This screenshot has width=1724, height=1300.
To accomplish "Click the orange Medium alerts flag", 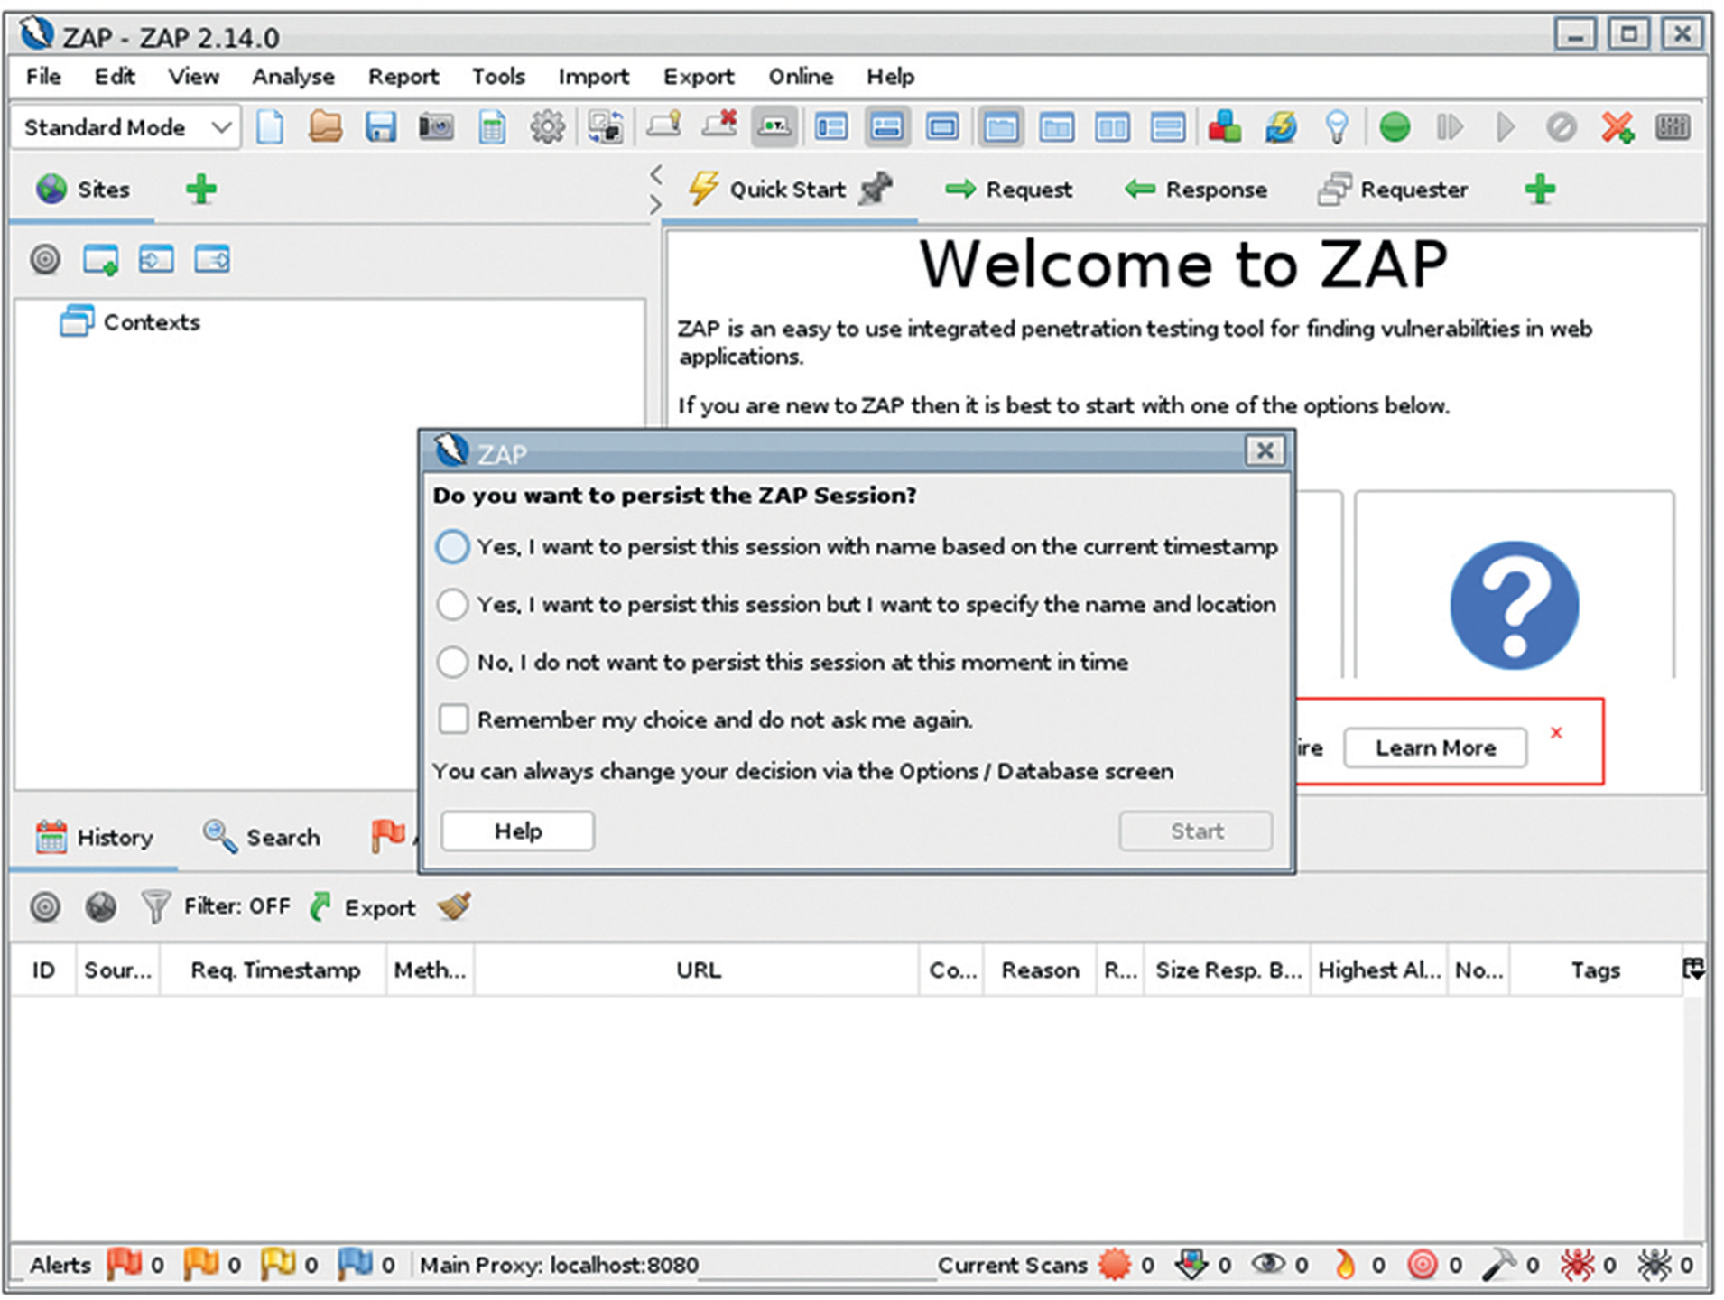I will tap(201, 1264).
